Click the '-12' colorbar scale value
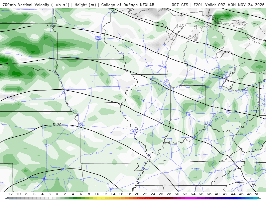This screenshot has height=200, width=266. point(9,194)
